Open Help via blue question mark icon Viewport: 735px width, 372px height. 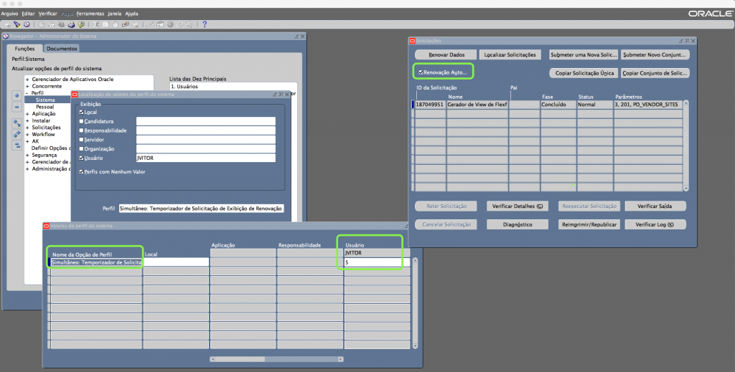click(x=205, y=24)
